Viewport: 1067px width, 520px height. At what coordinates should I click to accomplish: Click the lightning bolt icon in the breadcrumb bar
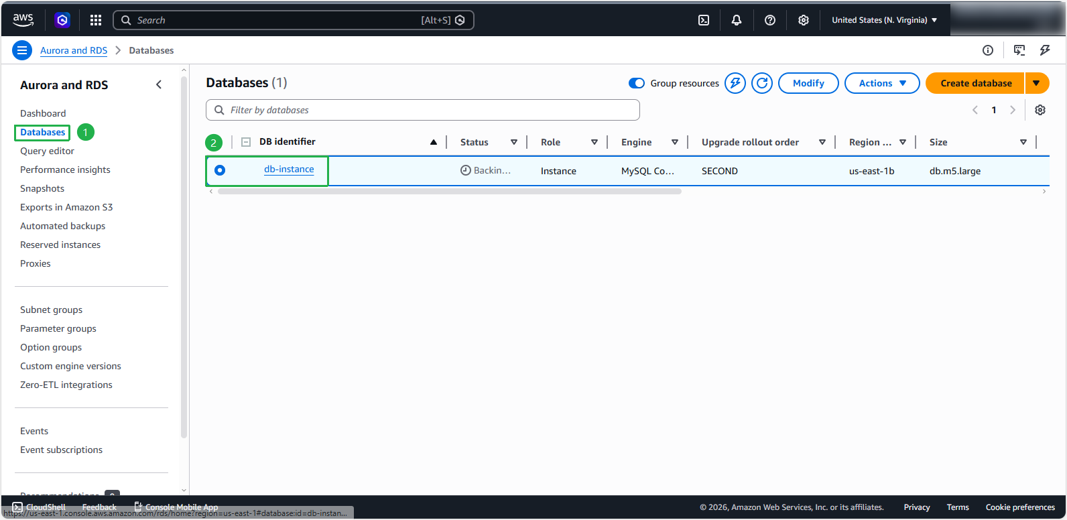[x=1045, y=50]
